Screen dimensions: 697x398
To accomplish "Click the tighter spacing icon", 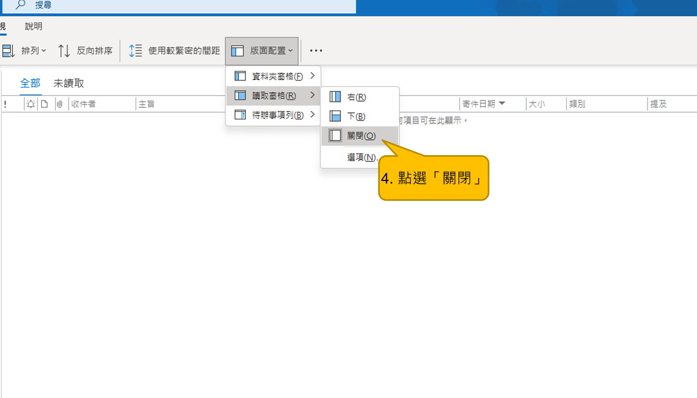I will click(x=135, y=51).
